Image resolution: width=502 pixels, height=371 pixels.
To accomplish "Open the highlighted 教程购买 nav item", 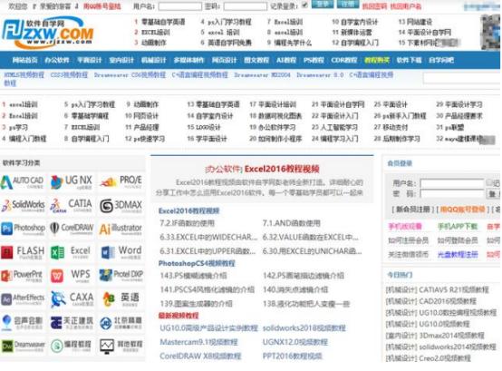I will pyautogui.click(x=377, y=60).
